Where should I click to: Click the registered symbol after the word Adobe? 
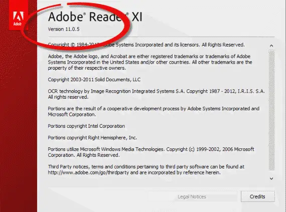coord(84,14)
